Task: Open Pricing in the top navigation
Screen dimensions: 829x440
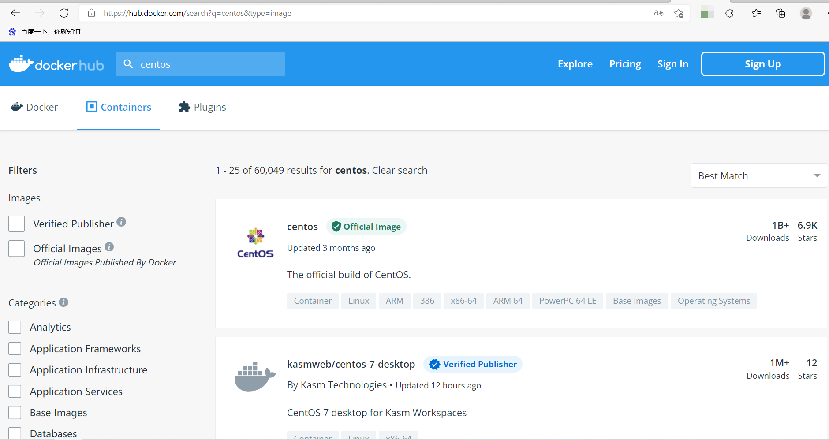Action: click(625, 64)
